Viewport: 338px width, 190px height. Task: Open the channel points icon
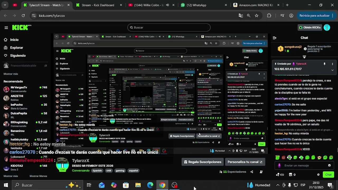point(278,174)
